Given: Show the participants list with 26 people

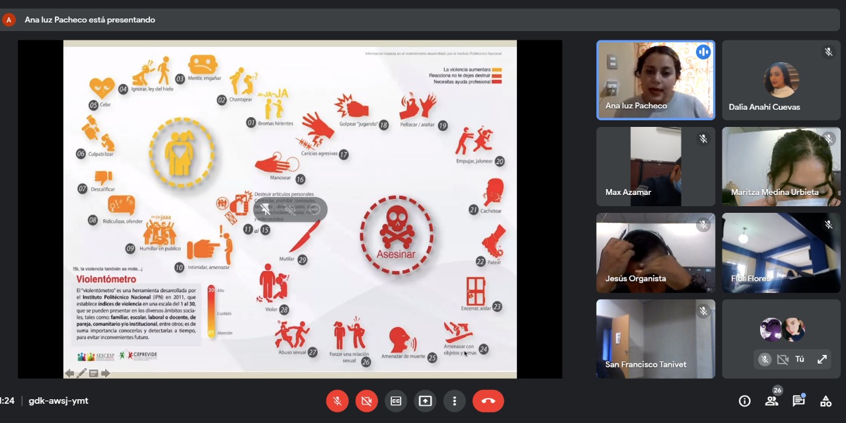Looking at the screenshot, I should [771, 401].
